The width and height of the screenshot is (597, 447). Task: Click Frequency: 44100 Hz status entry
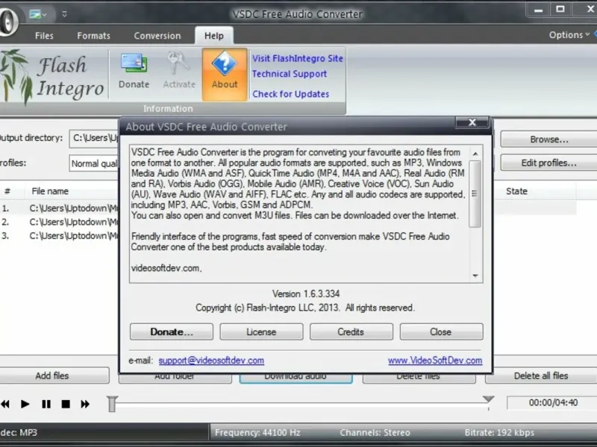(257, 433)
